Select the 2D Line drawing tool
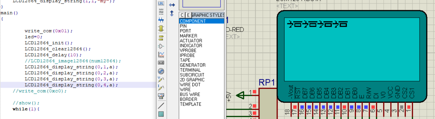 [x=161, y=105]
